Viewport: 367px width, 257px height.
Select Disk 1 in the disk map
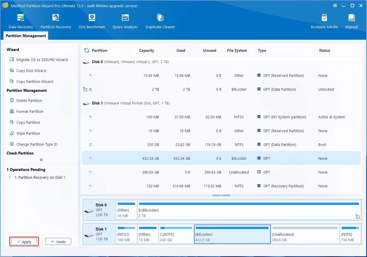pos(99,234)
